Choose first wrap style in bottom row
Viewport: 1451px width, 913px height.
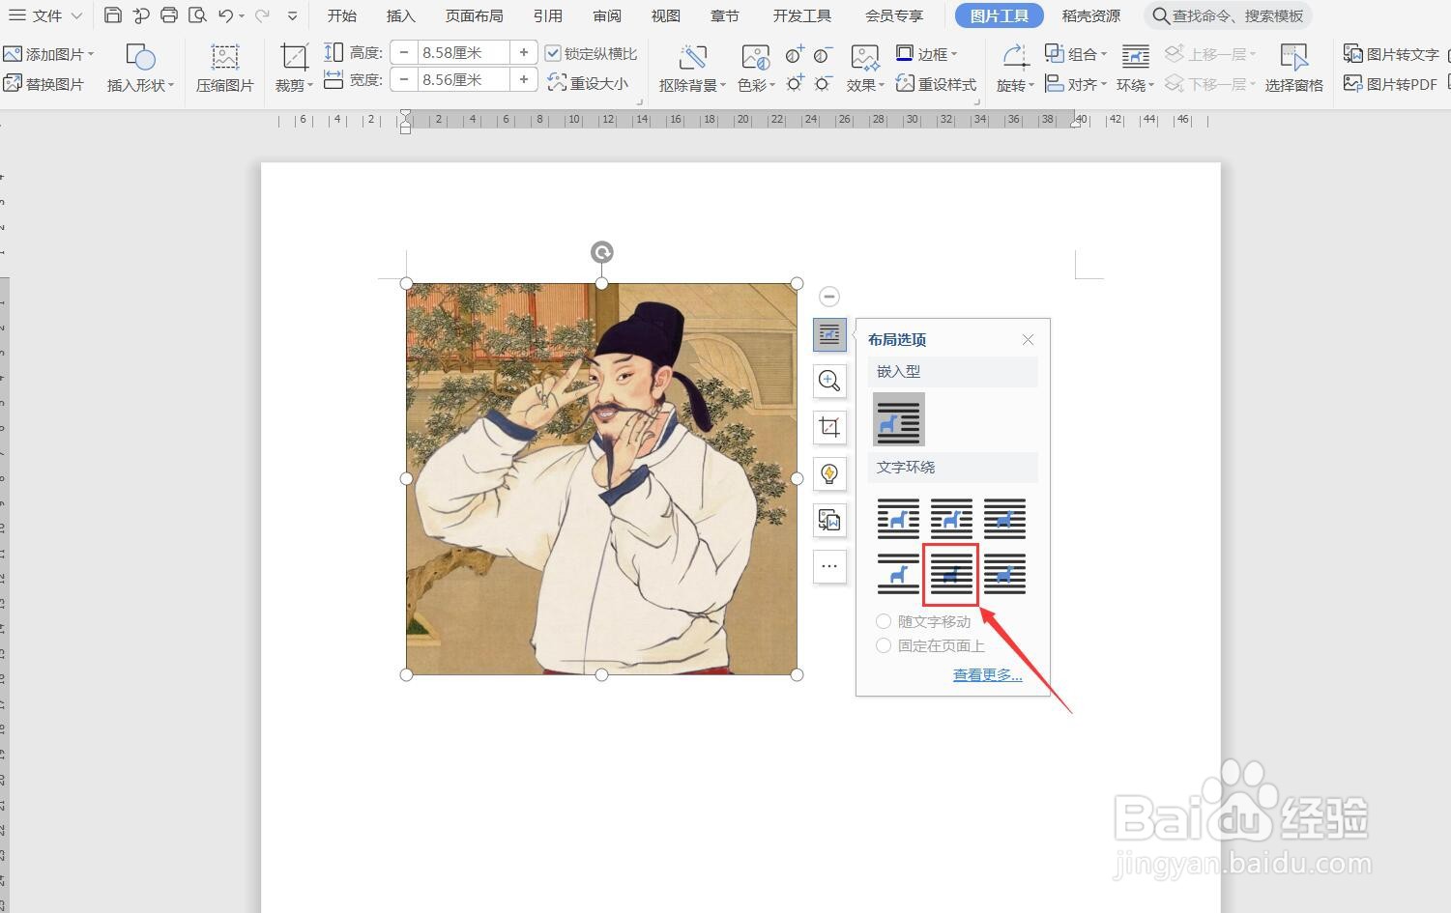899,574
